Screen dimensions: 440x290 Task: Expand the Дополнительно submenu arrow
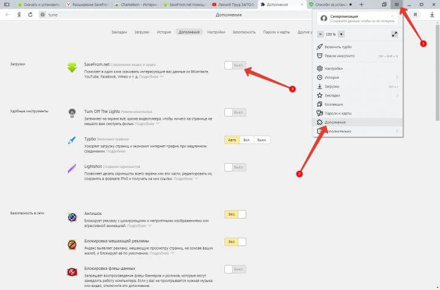397,131
